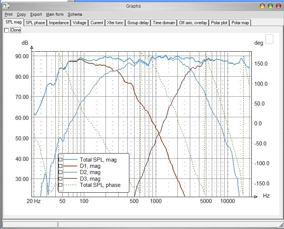Minimize the Graphs window with orange button
The image size is (284, 229).
[x=262, y=6]
